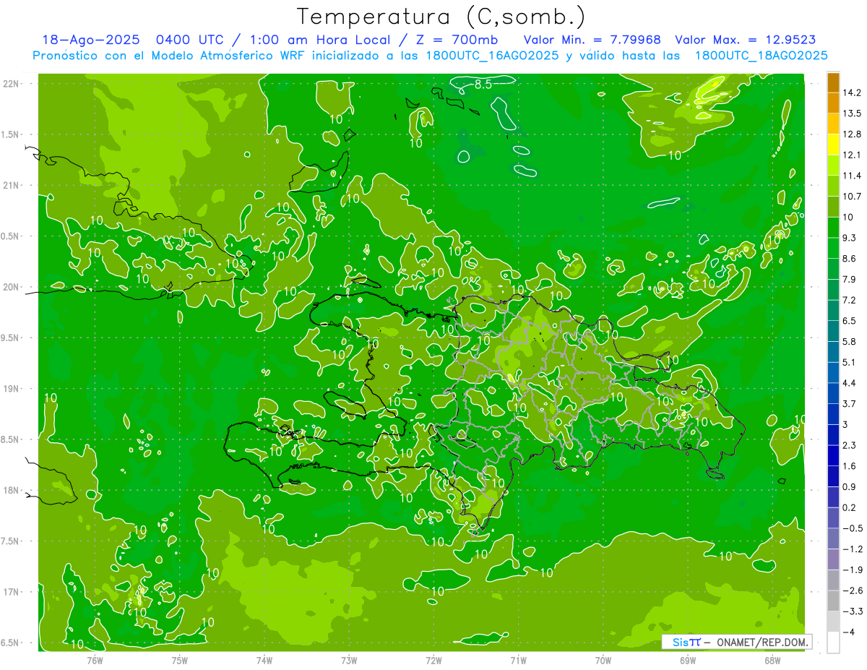Click the '9.3' legend value
The image size is (867, 670).
(x=850, y=238)
